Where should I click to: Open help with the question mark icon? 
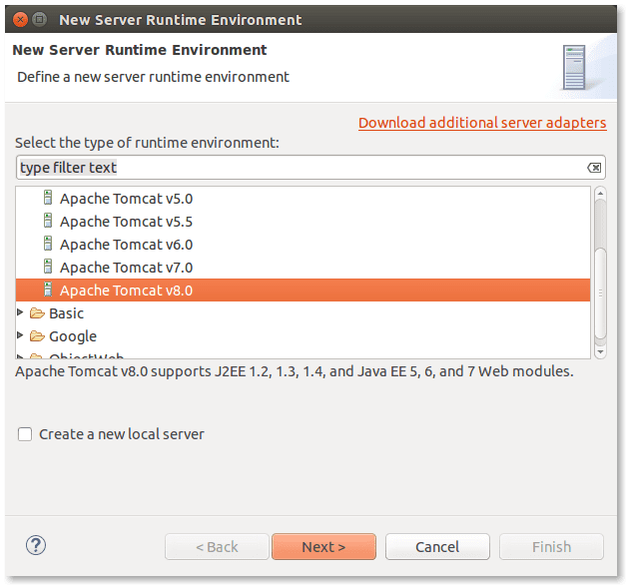tap(36, 545)
